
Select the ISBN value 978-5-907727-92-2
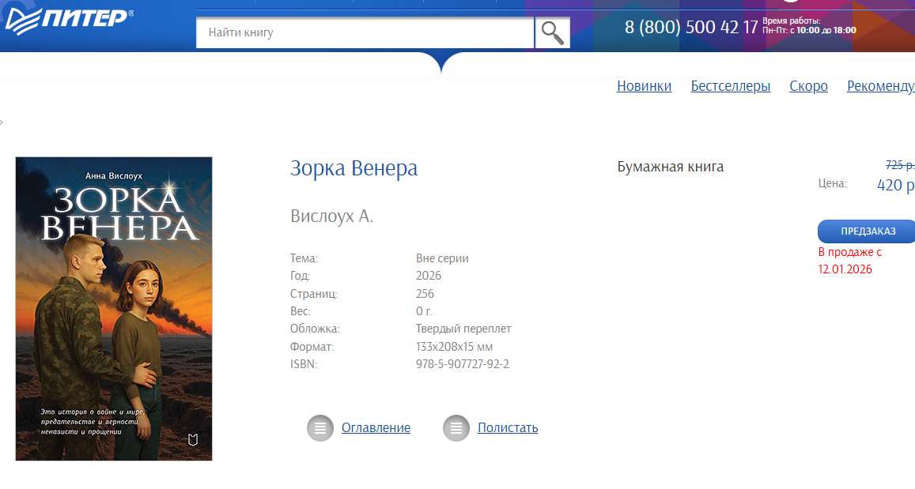click(463, 364)
